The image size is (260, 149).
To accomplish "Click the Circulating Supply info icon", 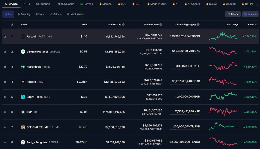I will tap(198, 25).
